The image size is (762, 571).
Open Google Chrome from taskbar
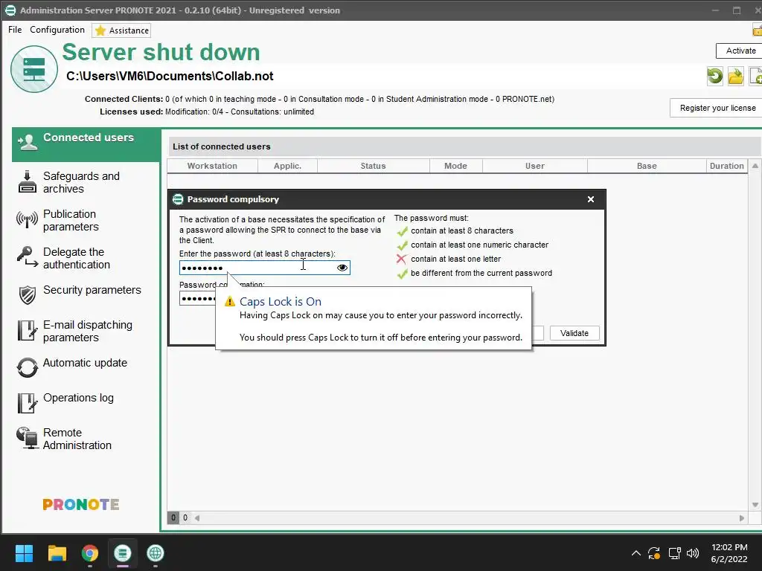point(90,553)
